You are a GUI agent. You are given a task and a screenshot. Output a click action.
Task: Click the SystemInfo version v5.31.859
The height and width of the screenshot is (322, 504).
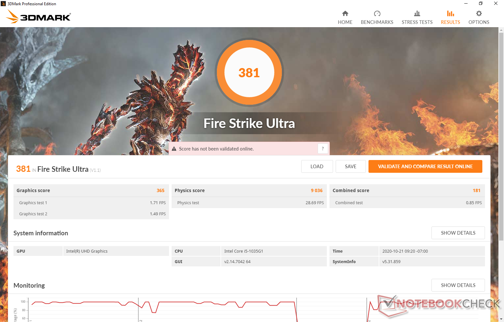click(391, 262)
